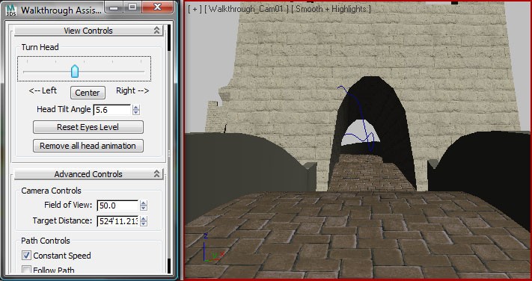Enable the Follow Path checkbox

[x=26, y=270]
